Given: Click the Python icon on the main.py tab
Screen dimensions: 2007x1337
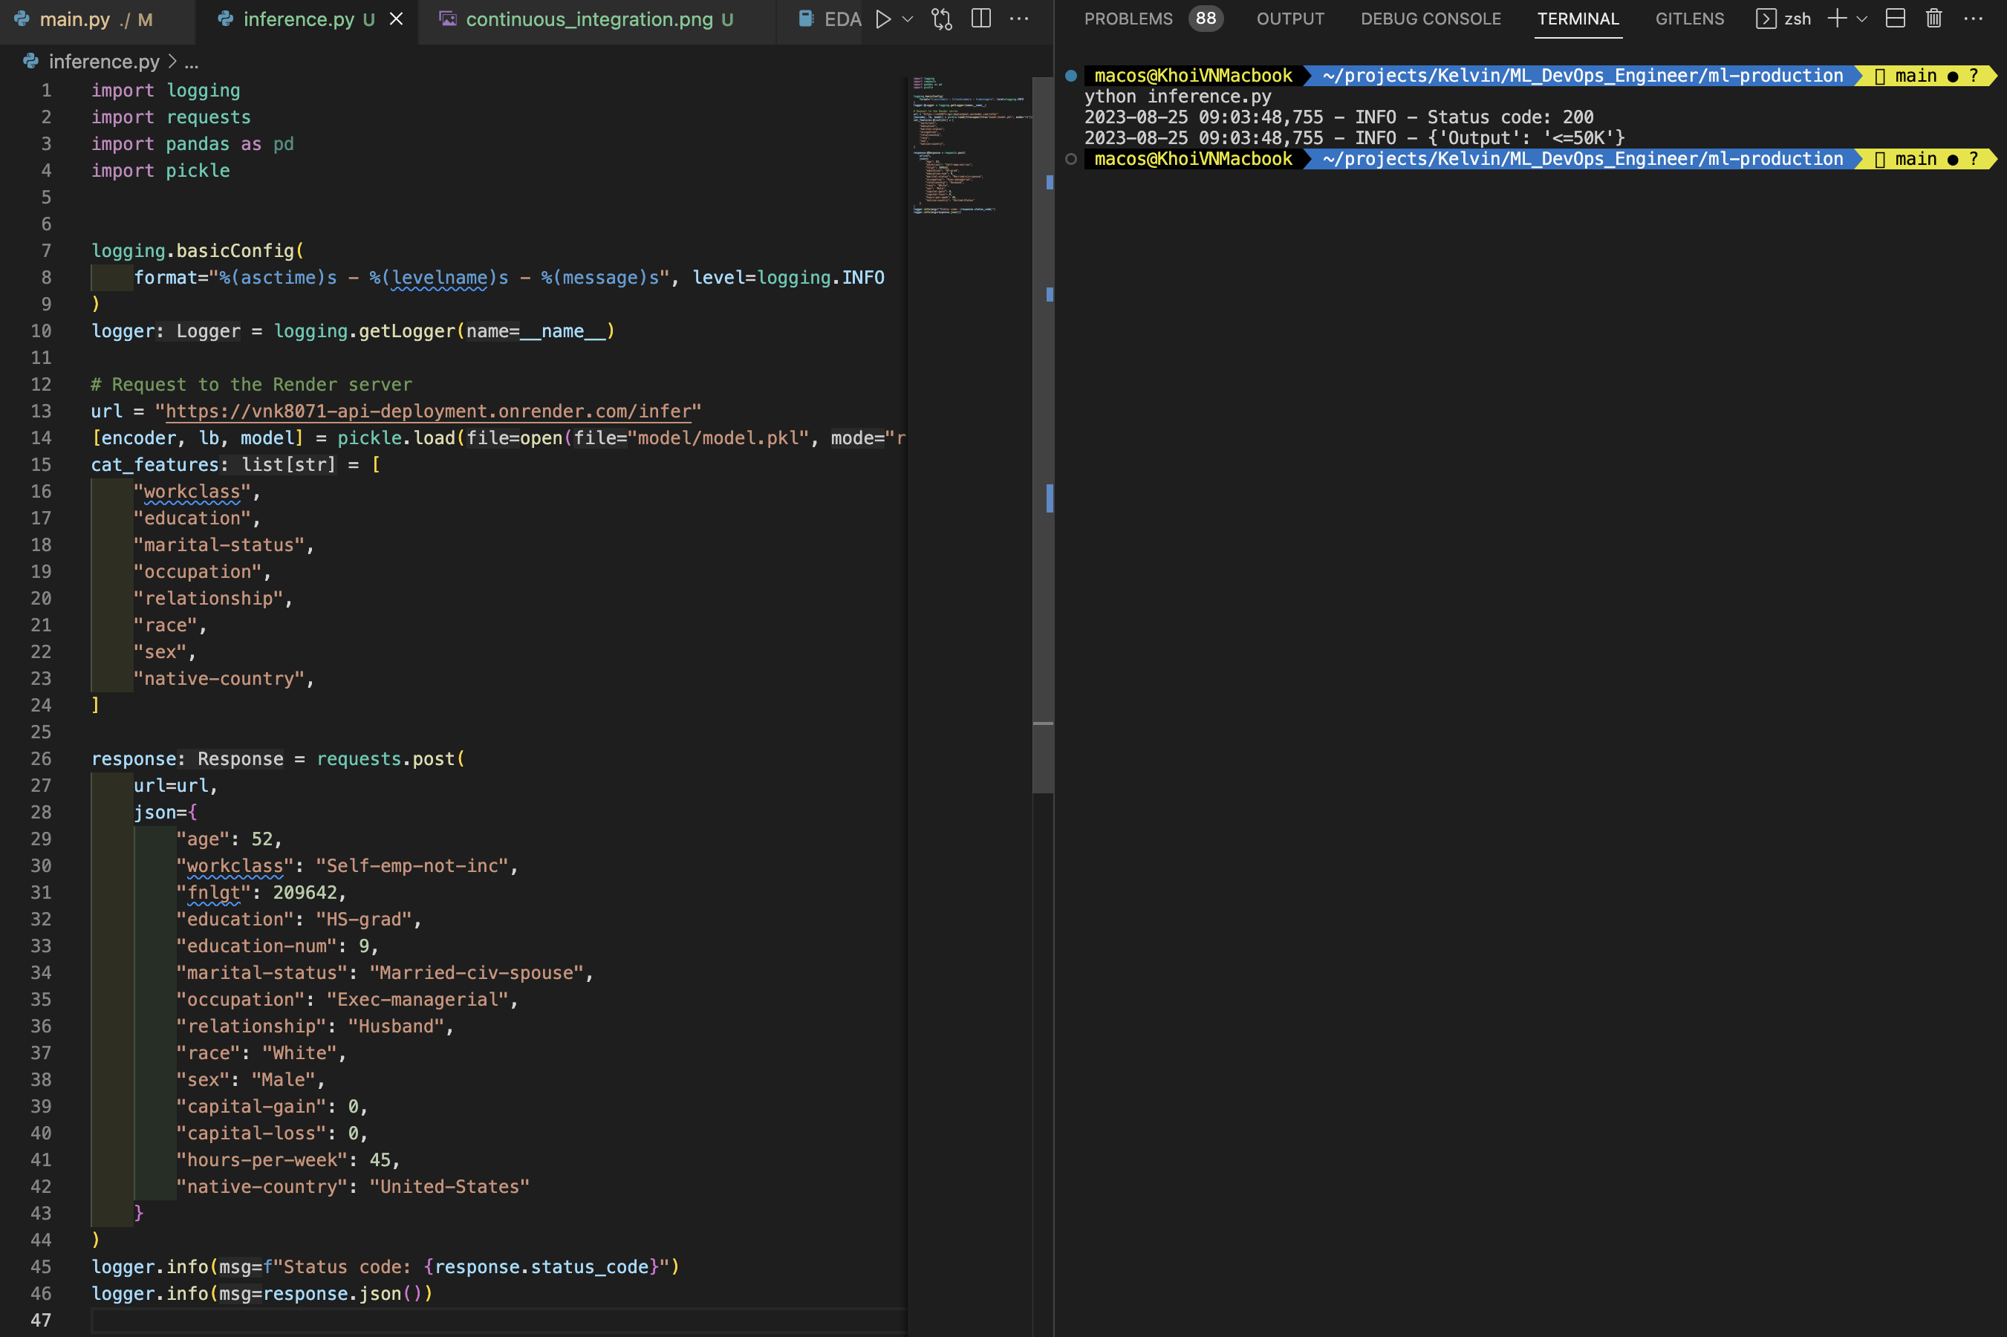Looking at the screenshot, I should point(22,19).
